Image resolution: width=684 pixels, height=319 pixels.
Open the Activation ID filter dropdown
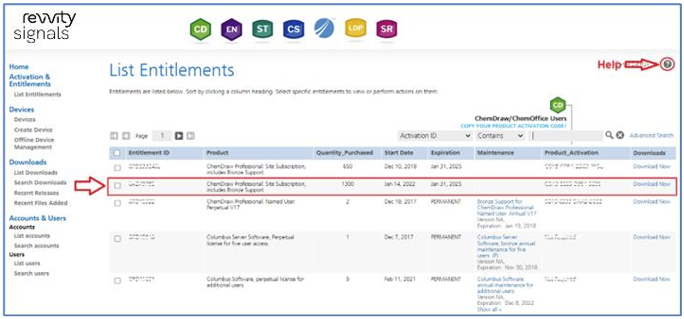tap(435, 136)
